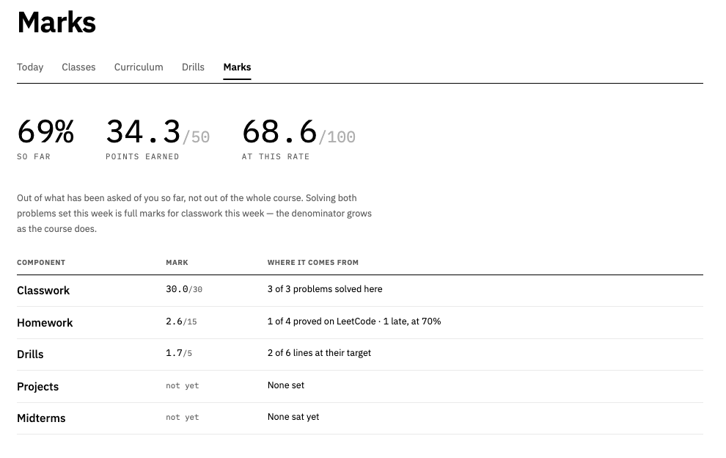Select the Drills row name in the table
The width and height of the screenshot is (726, 458).
point(30,355)
